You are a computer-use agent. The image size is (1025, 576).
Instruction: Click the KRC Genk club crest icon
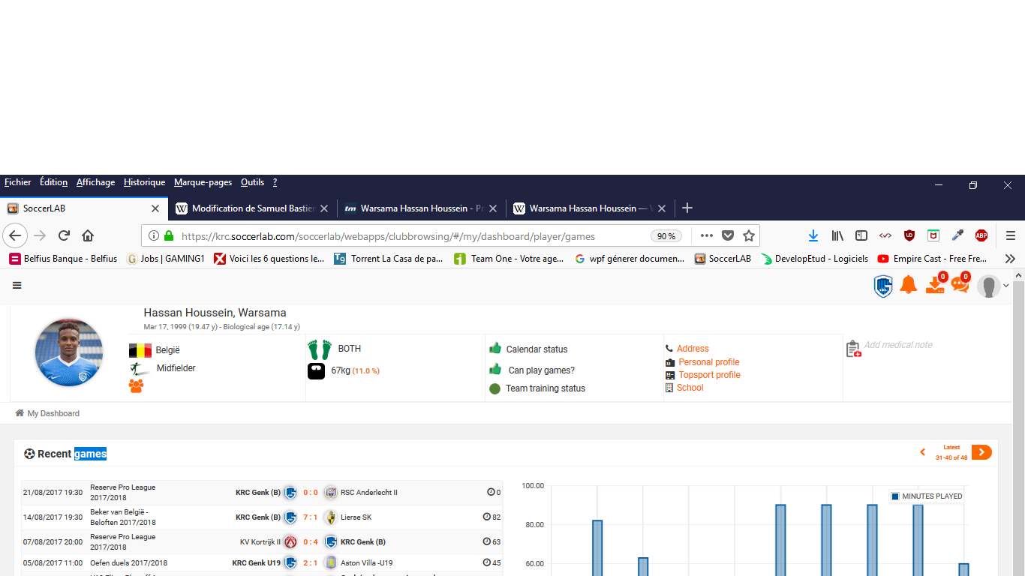(883, 286)
